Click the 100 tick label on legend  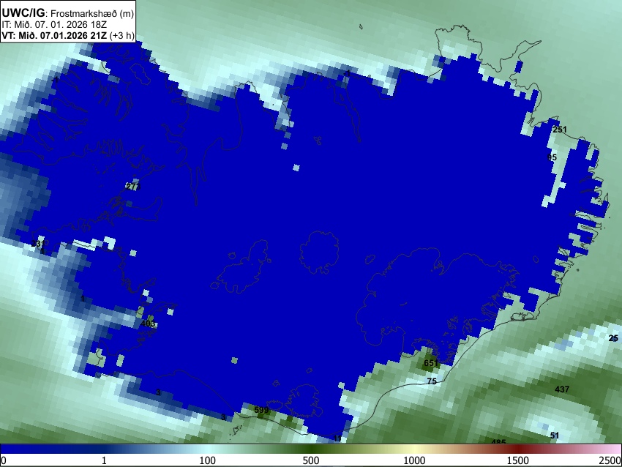tap(208, 460)
